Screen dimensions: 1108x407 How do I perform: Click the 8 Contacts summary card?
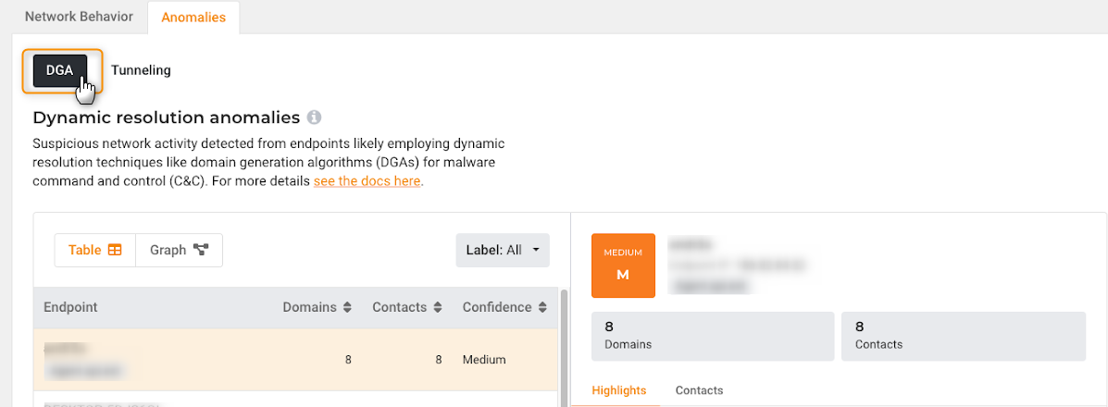963,335
